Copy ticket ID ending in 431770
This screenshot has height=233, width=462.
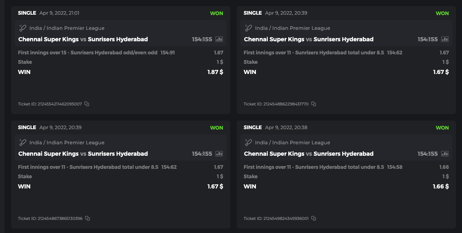pos(314,104)
